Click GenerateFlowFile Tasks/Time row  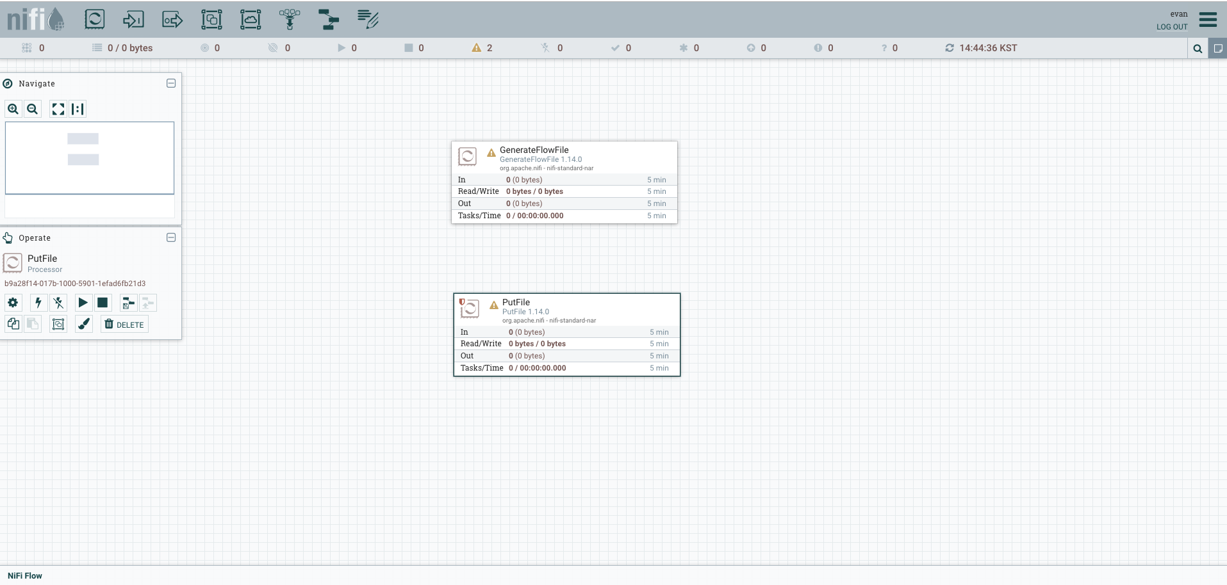click(x=564, y=216)
